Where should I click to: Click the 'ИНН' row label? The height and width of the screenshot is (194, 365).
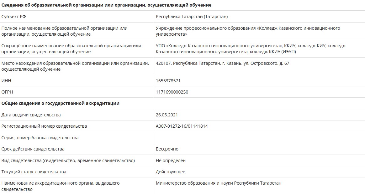(6, 81)
